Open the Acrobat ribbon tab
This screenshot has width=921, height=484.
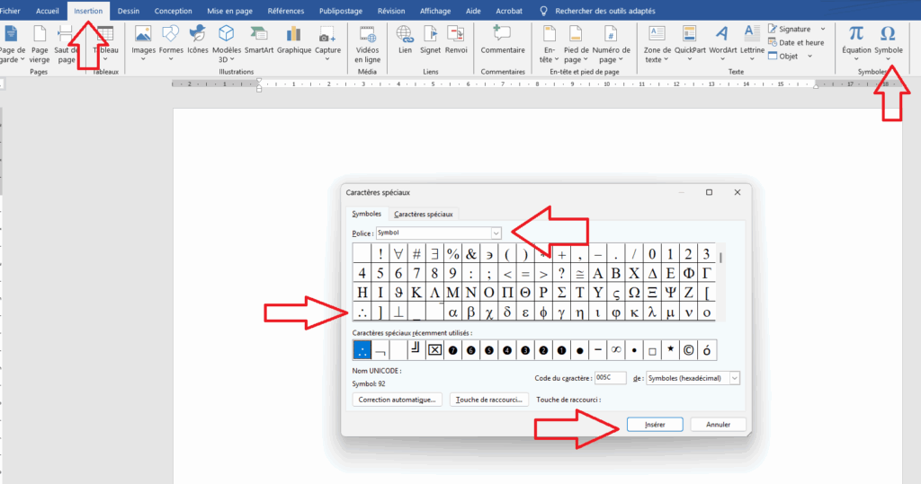(x=509, y=11)
